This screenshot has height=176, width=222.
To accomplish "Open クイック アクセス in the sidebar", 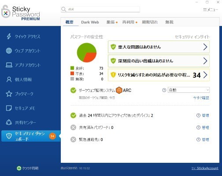I will coord(28,37).
